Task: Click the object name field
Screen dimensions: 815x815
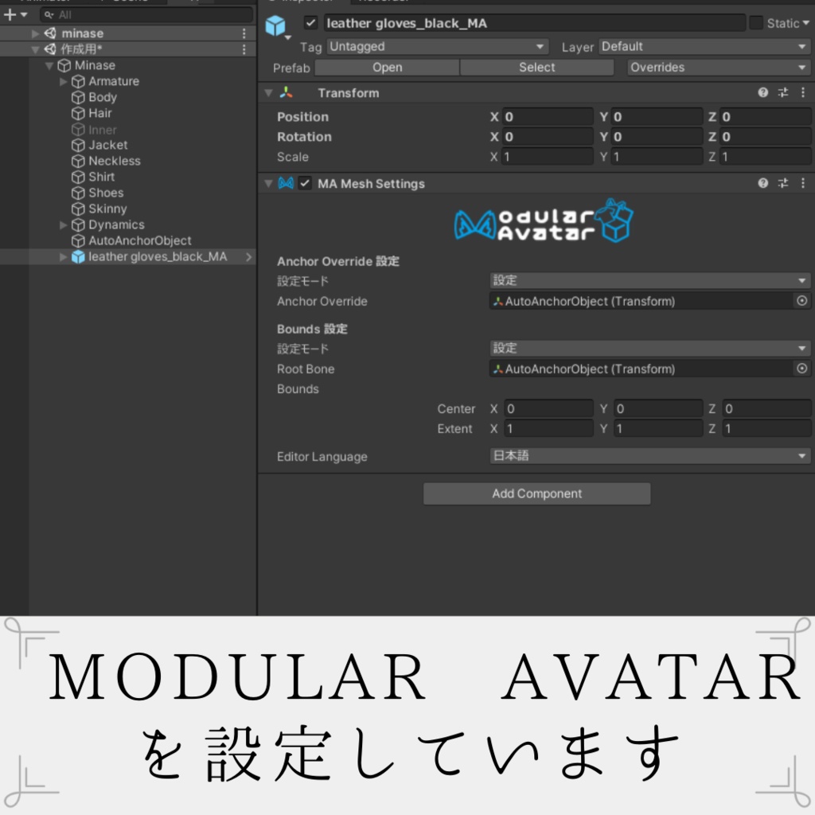Action: coord(534,23)
